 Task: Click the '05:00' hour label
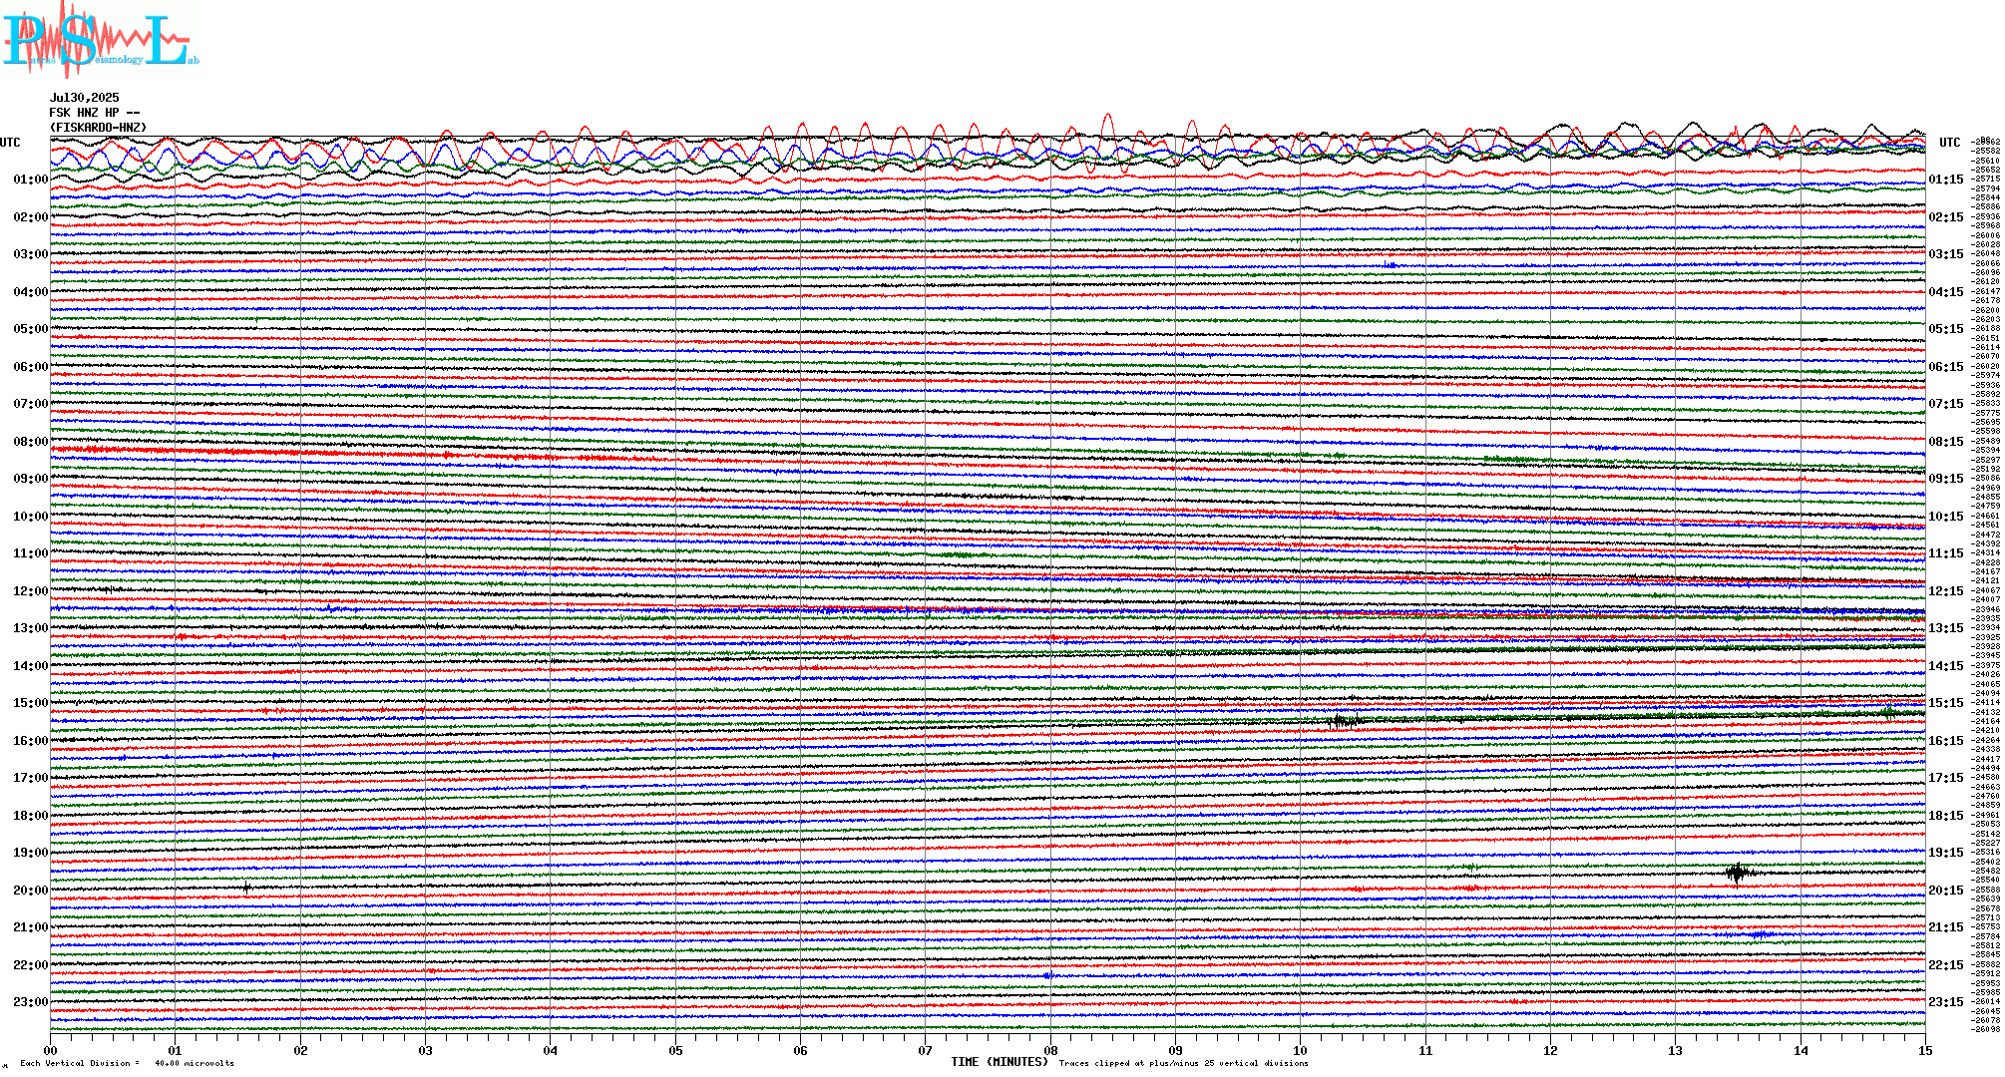(31, 329)
